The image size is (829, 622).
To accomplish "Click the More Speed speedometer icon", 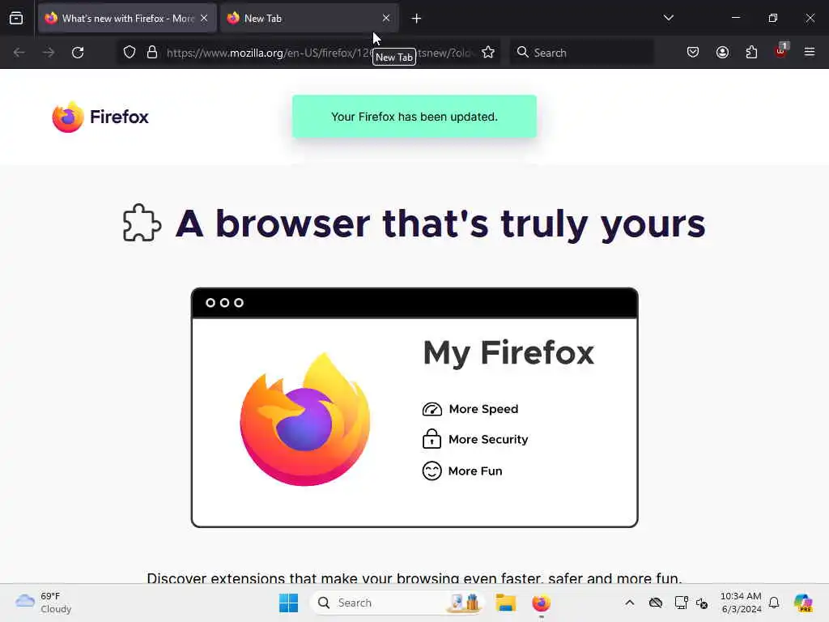I will (x=432, y=409).
